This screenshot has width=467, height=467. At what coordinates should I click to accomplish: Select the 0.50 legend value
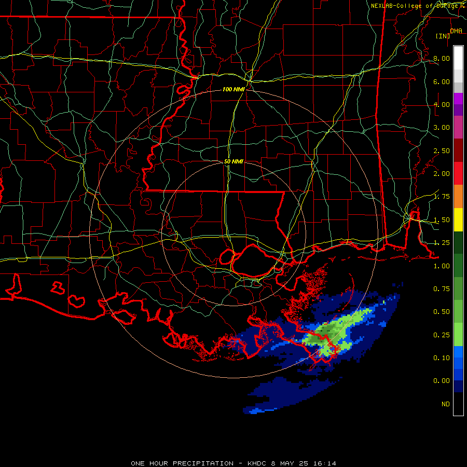click(x=442, y=312)
